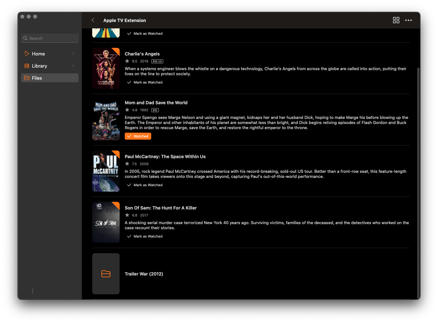
Task: Focus the Search input field
Action: coord(50,38)
